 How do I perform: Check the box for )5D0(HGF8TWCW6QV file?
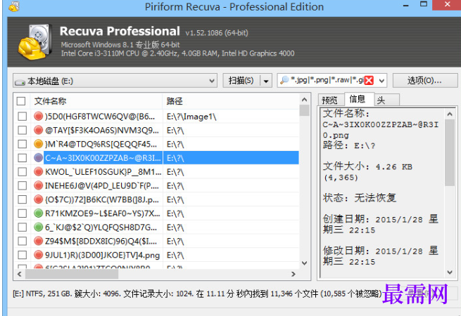(x=23, y=116)
